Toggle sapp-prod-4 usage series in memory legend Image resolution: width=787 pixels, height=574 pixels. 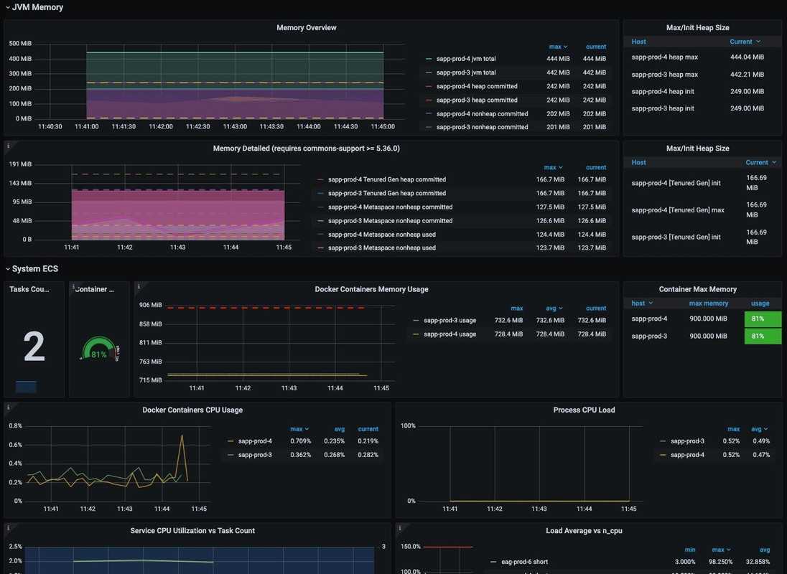click(450, 334)
